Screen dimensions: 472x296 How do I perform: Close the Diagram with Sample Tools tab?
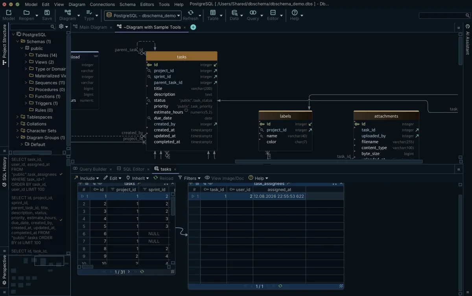[185, 27]
